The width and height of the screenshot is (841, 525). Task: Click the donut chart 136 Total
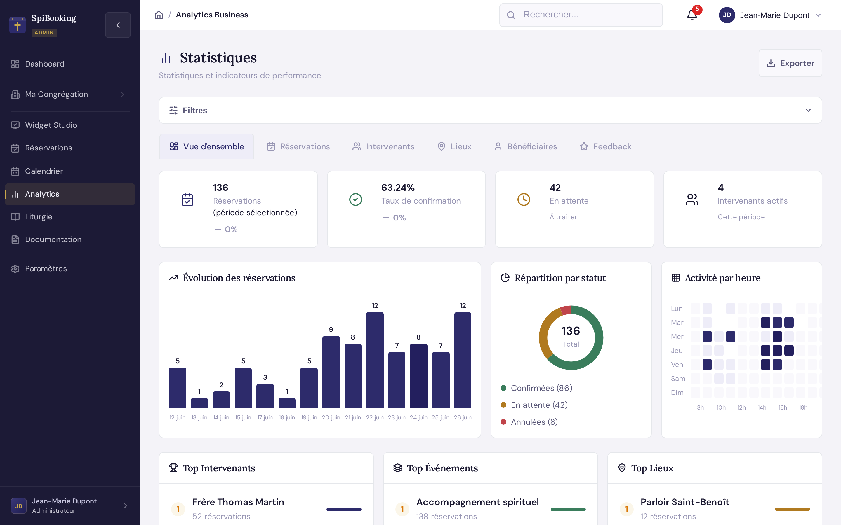571,337
